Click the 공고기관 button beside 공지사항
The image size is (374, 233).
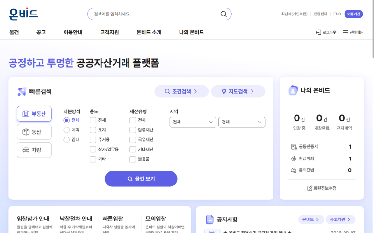340,219
